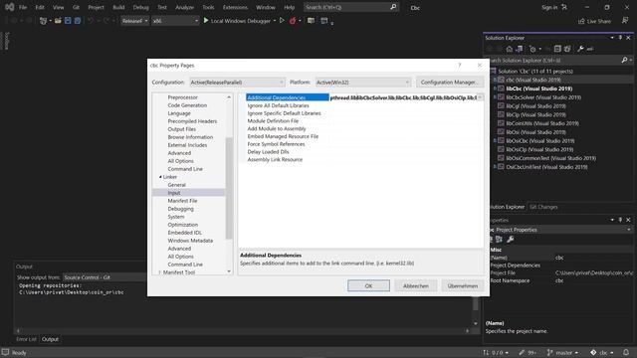Click Open File folder icon in toolbar
Viewport: 637px width, 358px height.
(58, 21)
